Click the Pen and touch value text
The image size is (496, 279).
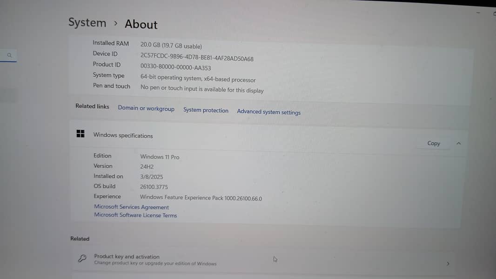(202, 89)
